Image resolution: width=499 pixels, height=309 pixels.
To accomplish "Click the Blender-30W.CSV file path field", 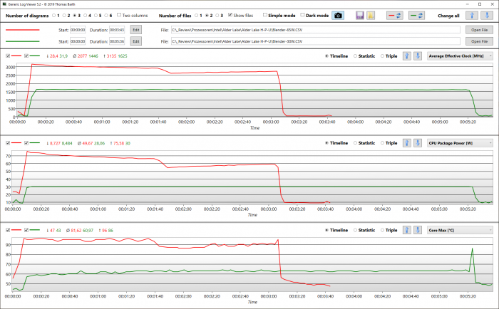I will (316, 41).
